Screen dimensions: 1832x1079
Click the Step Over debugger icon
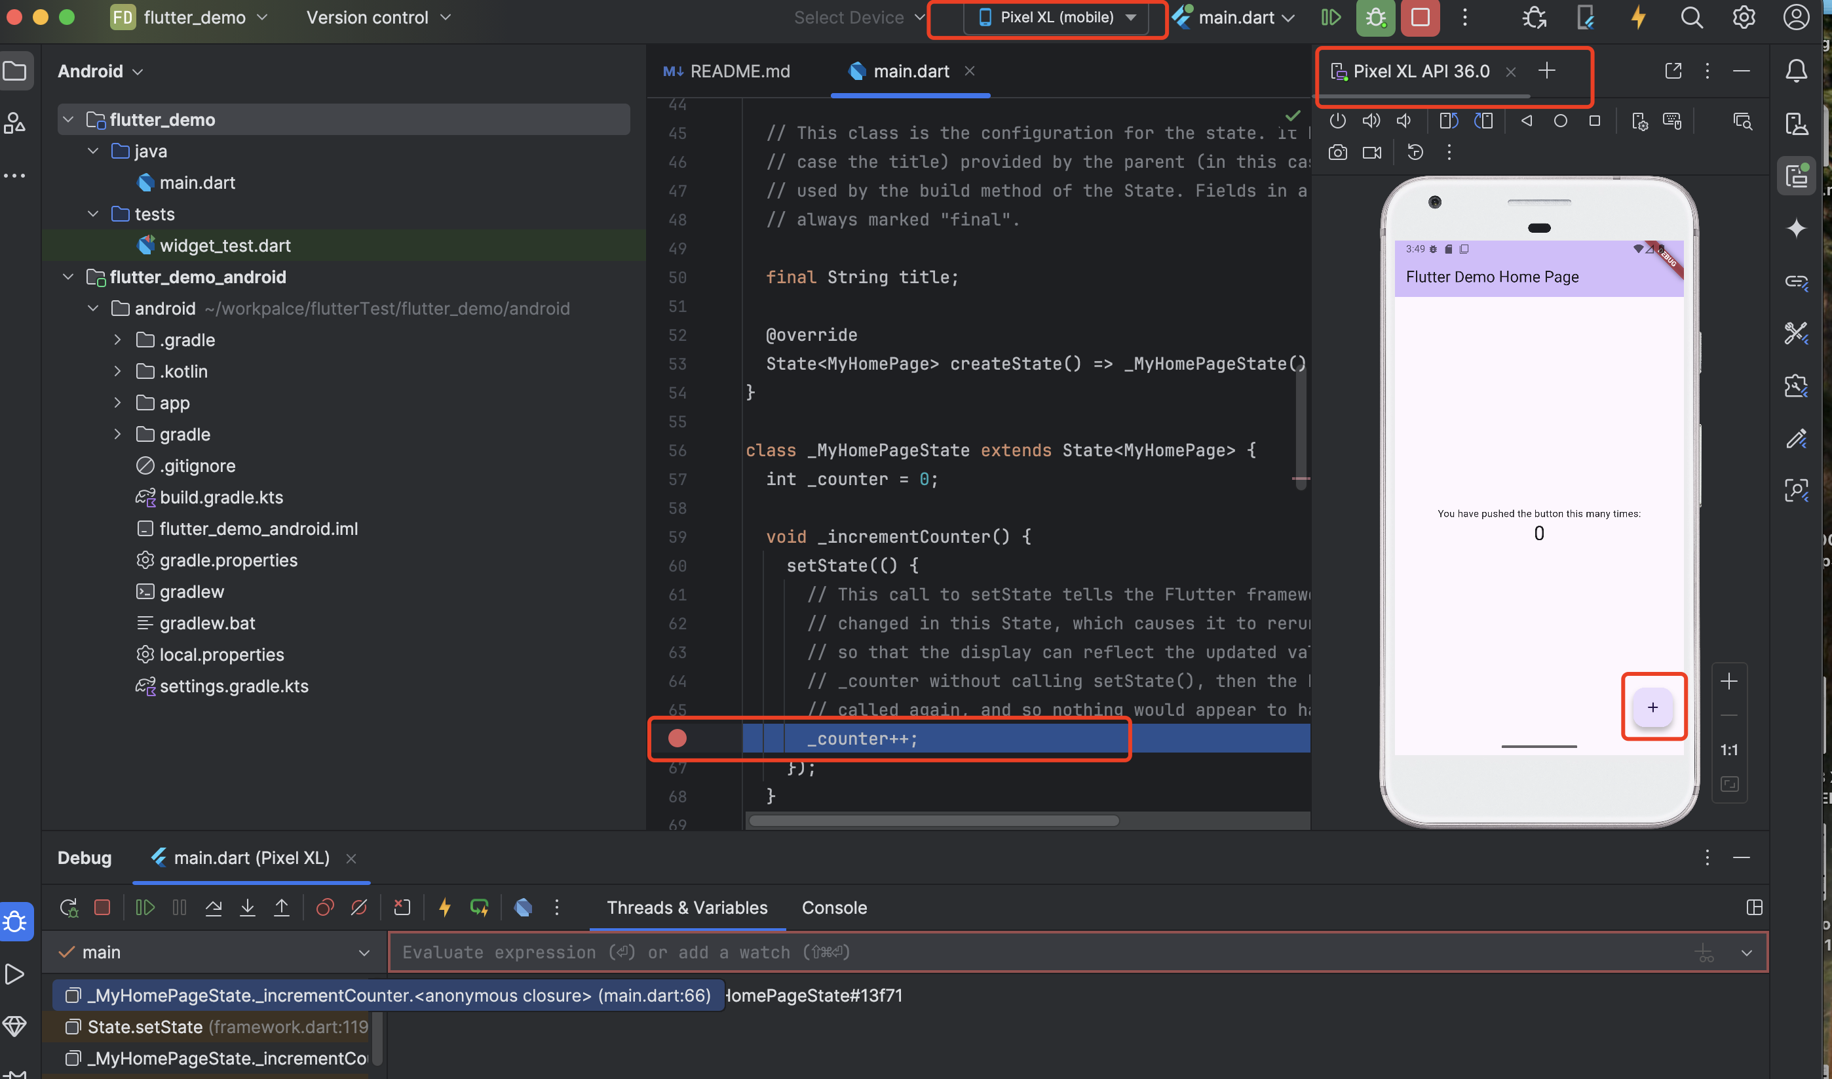213,907
